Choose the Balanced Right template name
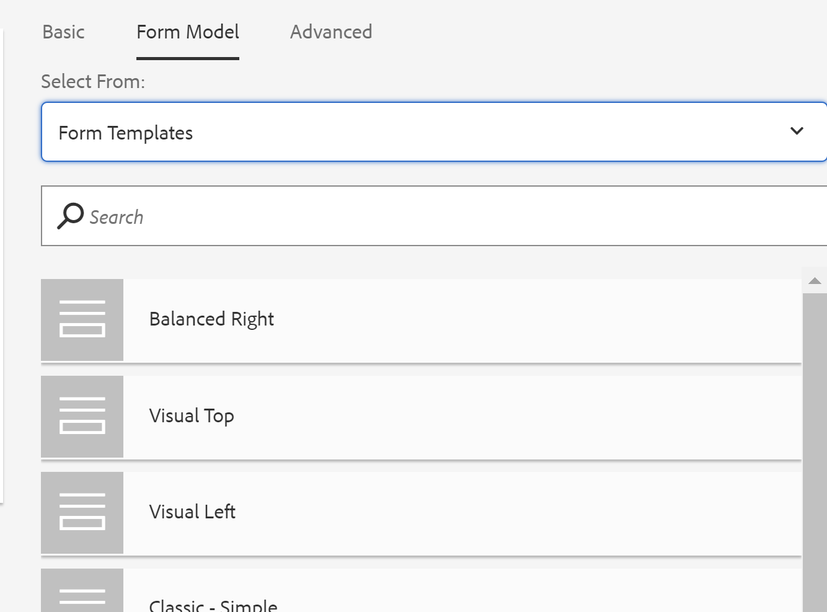This screenshot has width=827, height=612. (x=211, y=319)
